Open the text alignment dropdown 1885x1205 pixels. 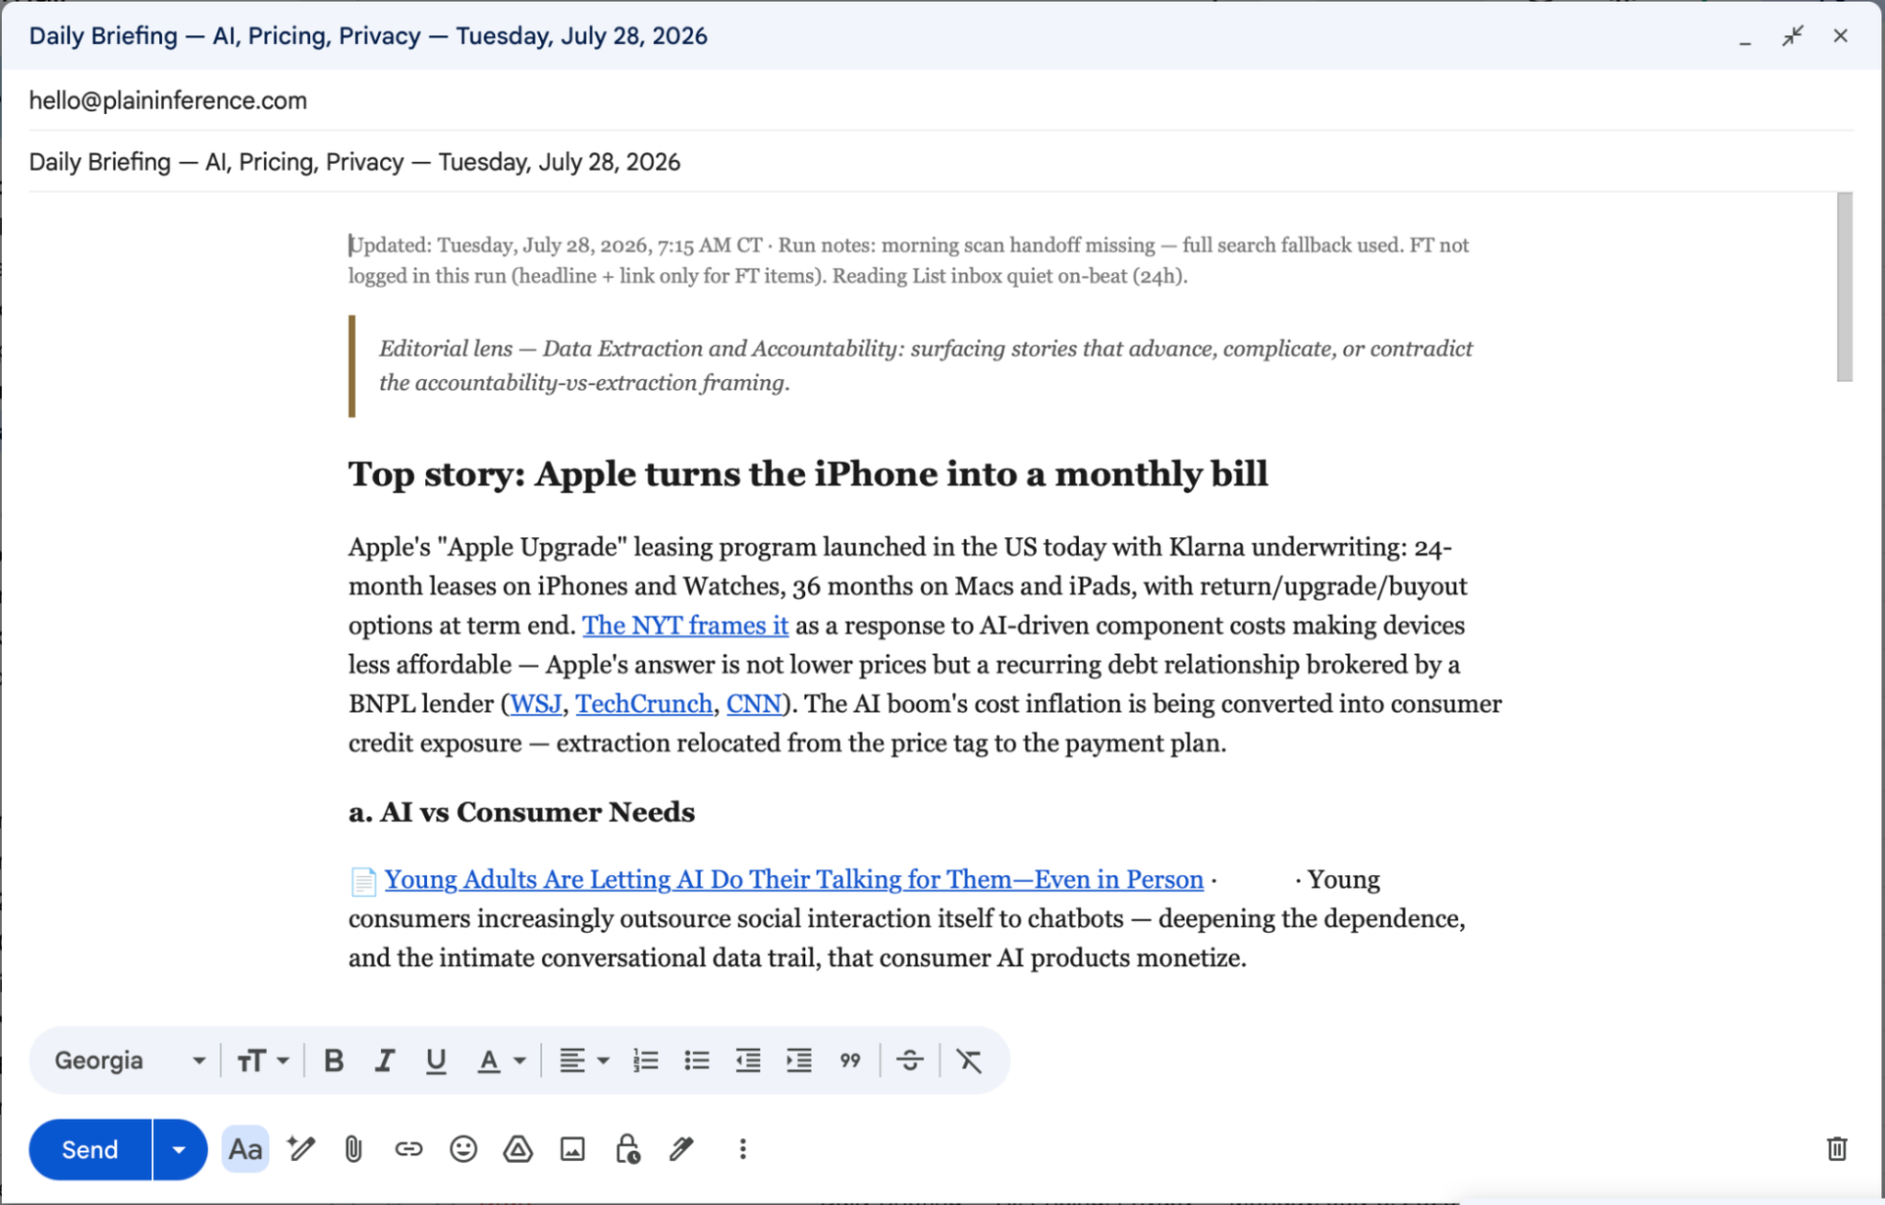[584, 1061]
